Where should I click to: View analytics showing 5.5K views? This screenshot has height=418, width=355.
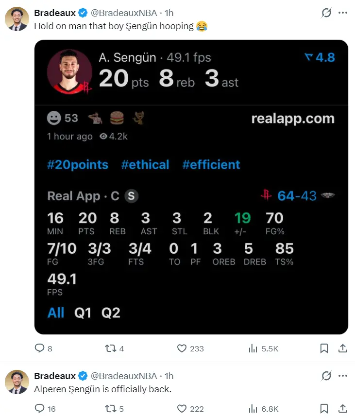(x=253, y=348)
